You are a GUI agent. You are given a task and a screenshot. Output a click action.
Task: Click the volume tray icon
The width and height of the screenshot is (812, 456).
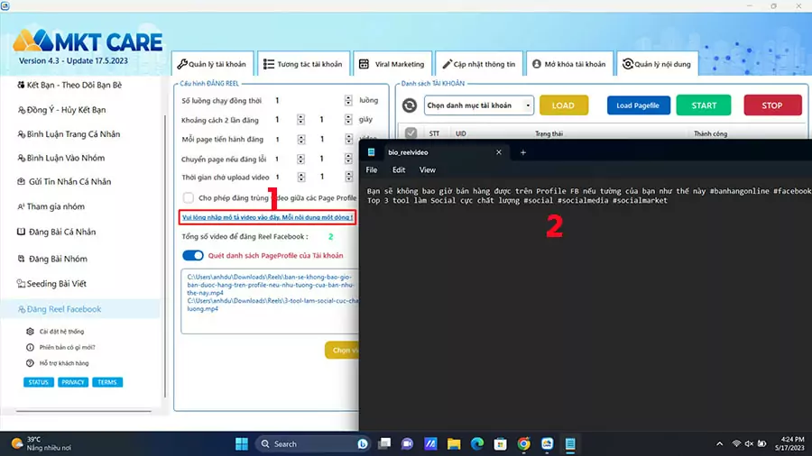tap(749, 443)
